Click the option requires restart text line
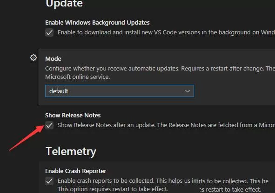The width and height of the screenshot is (275, 193). (113, 189)
